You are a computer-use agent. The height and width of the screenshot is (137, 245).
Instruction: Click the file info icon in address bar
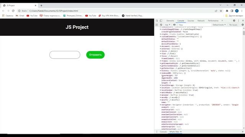click(x=19, y=11)
